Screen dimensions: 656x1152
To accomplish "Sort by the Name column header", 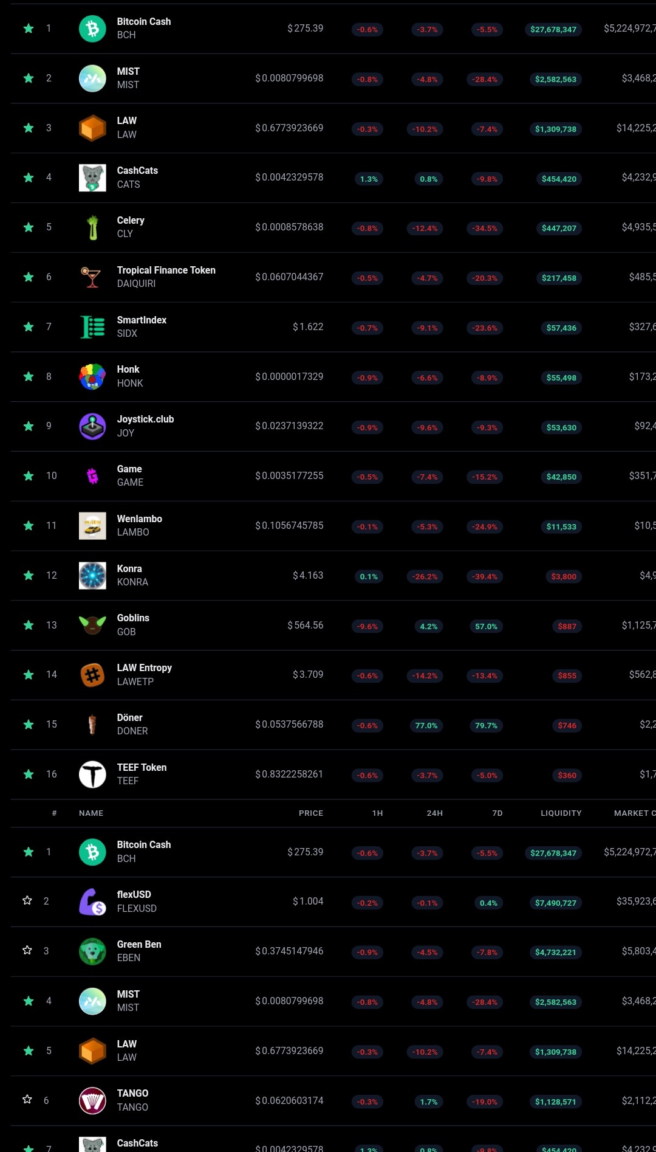I will pyautogui.click(x=91, y=813).
